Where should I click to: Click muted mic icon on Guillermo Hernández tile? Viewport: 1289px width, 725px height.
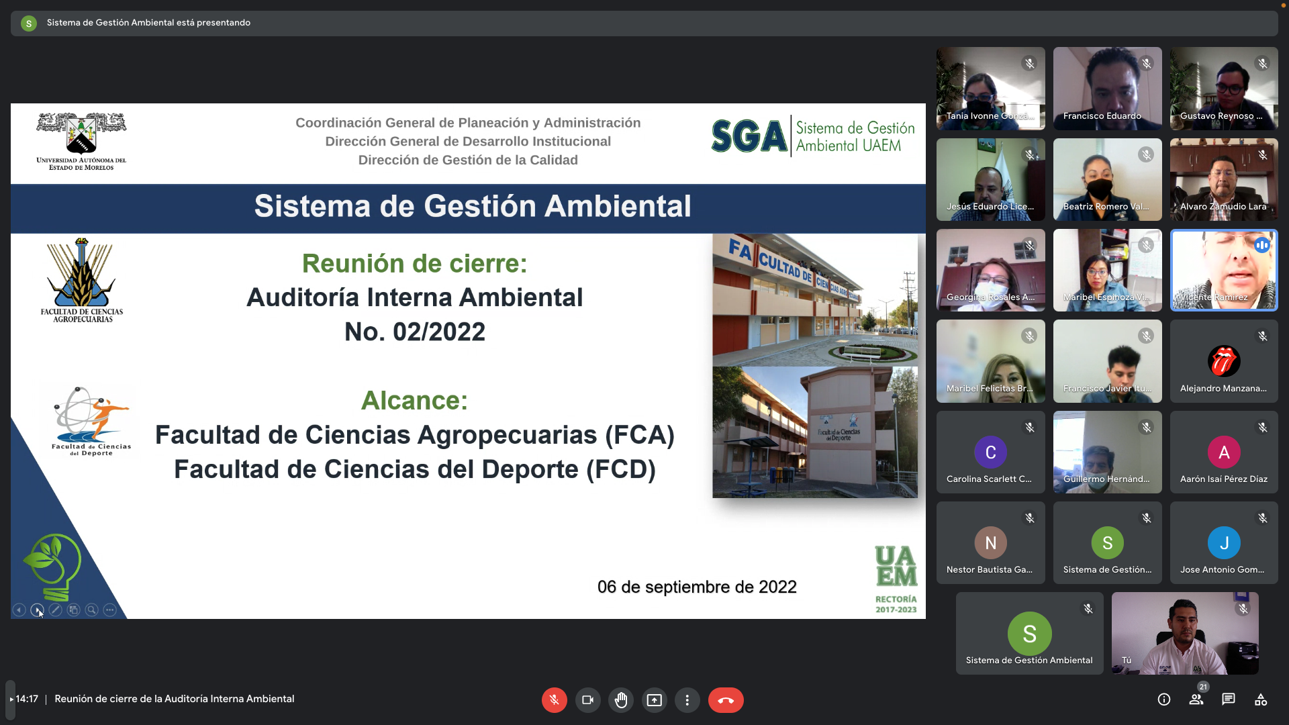(x=1146, y=427)
